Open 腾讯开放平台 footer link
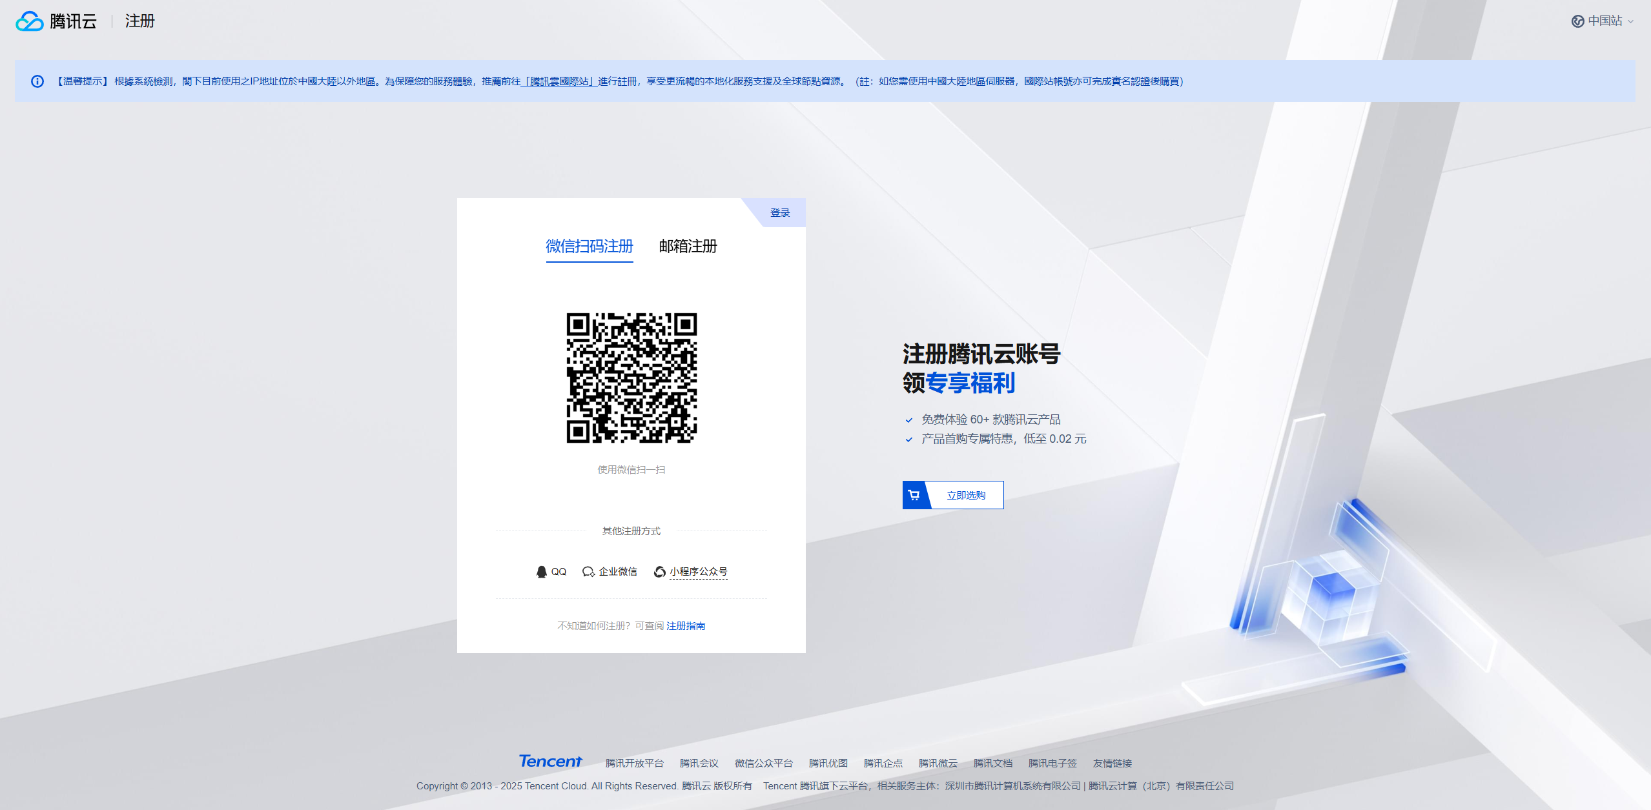This screenshot has height=810, width=1651. tap(634, 763)
